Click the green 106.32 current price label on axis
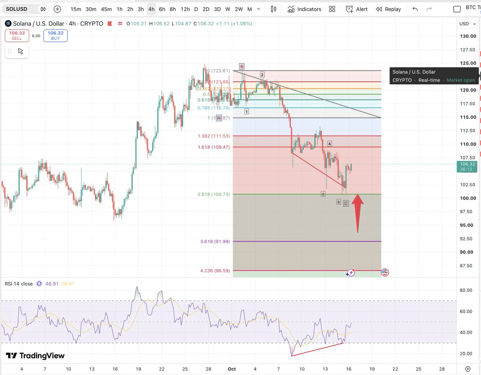Screen dimensions: 481x375 coord(466,166)
